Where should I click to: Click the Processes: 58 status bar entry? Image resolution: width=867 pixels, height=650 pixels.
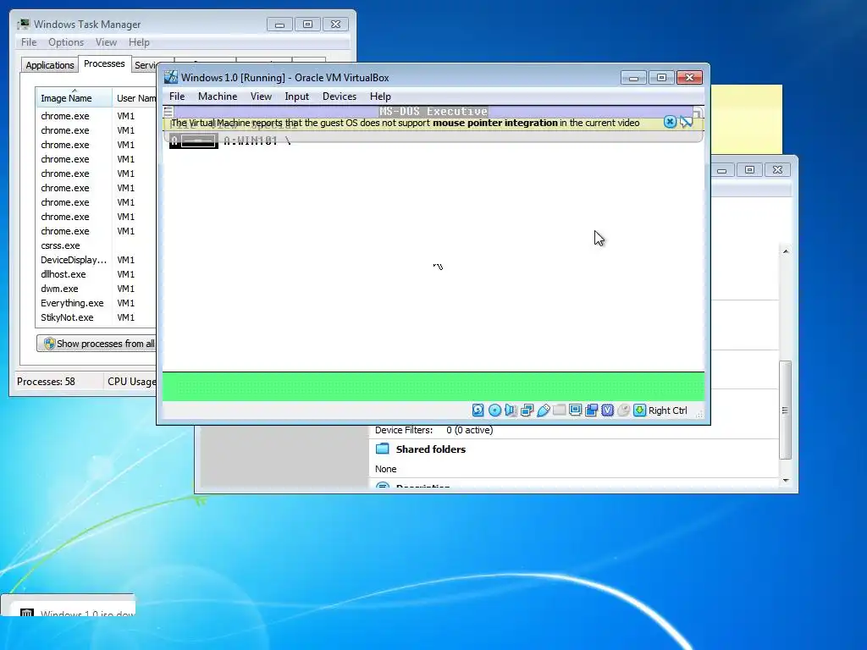tap(46, 382)
